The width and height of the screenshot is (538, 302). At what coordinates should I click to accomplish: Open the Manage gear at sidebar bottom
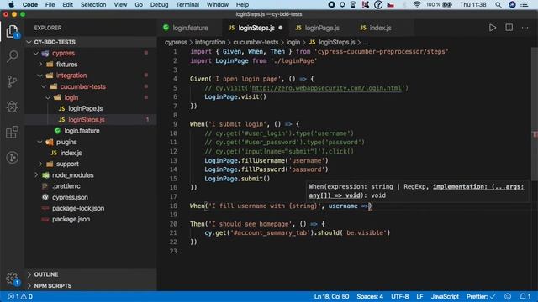[12, 279]
